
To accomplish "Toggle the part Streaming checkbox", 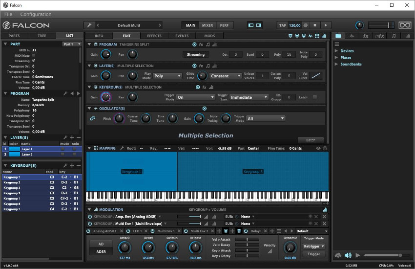I will point(33,61).
